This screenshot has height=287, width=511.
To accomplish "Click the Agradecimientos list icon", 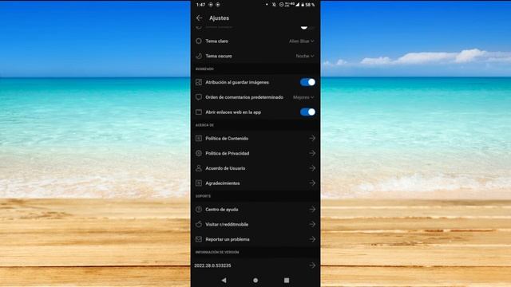I will [199, 183].
